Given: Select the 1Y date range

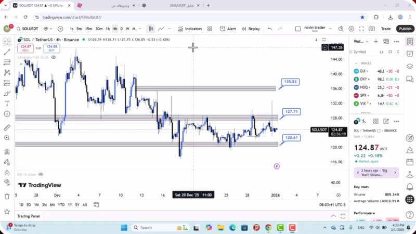Looking at the screenshot, I should (x=70, y=205).
